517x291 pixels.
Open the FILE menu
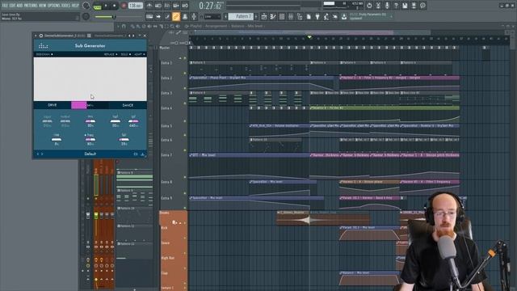coord(5,6)
